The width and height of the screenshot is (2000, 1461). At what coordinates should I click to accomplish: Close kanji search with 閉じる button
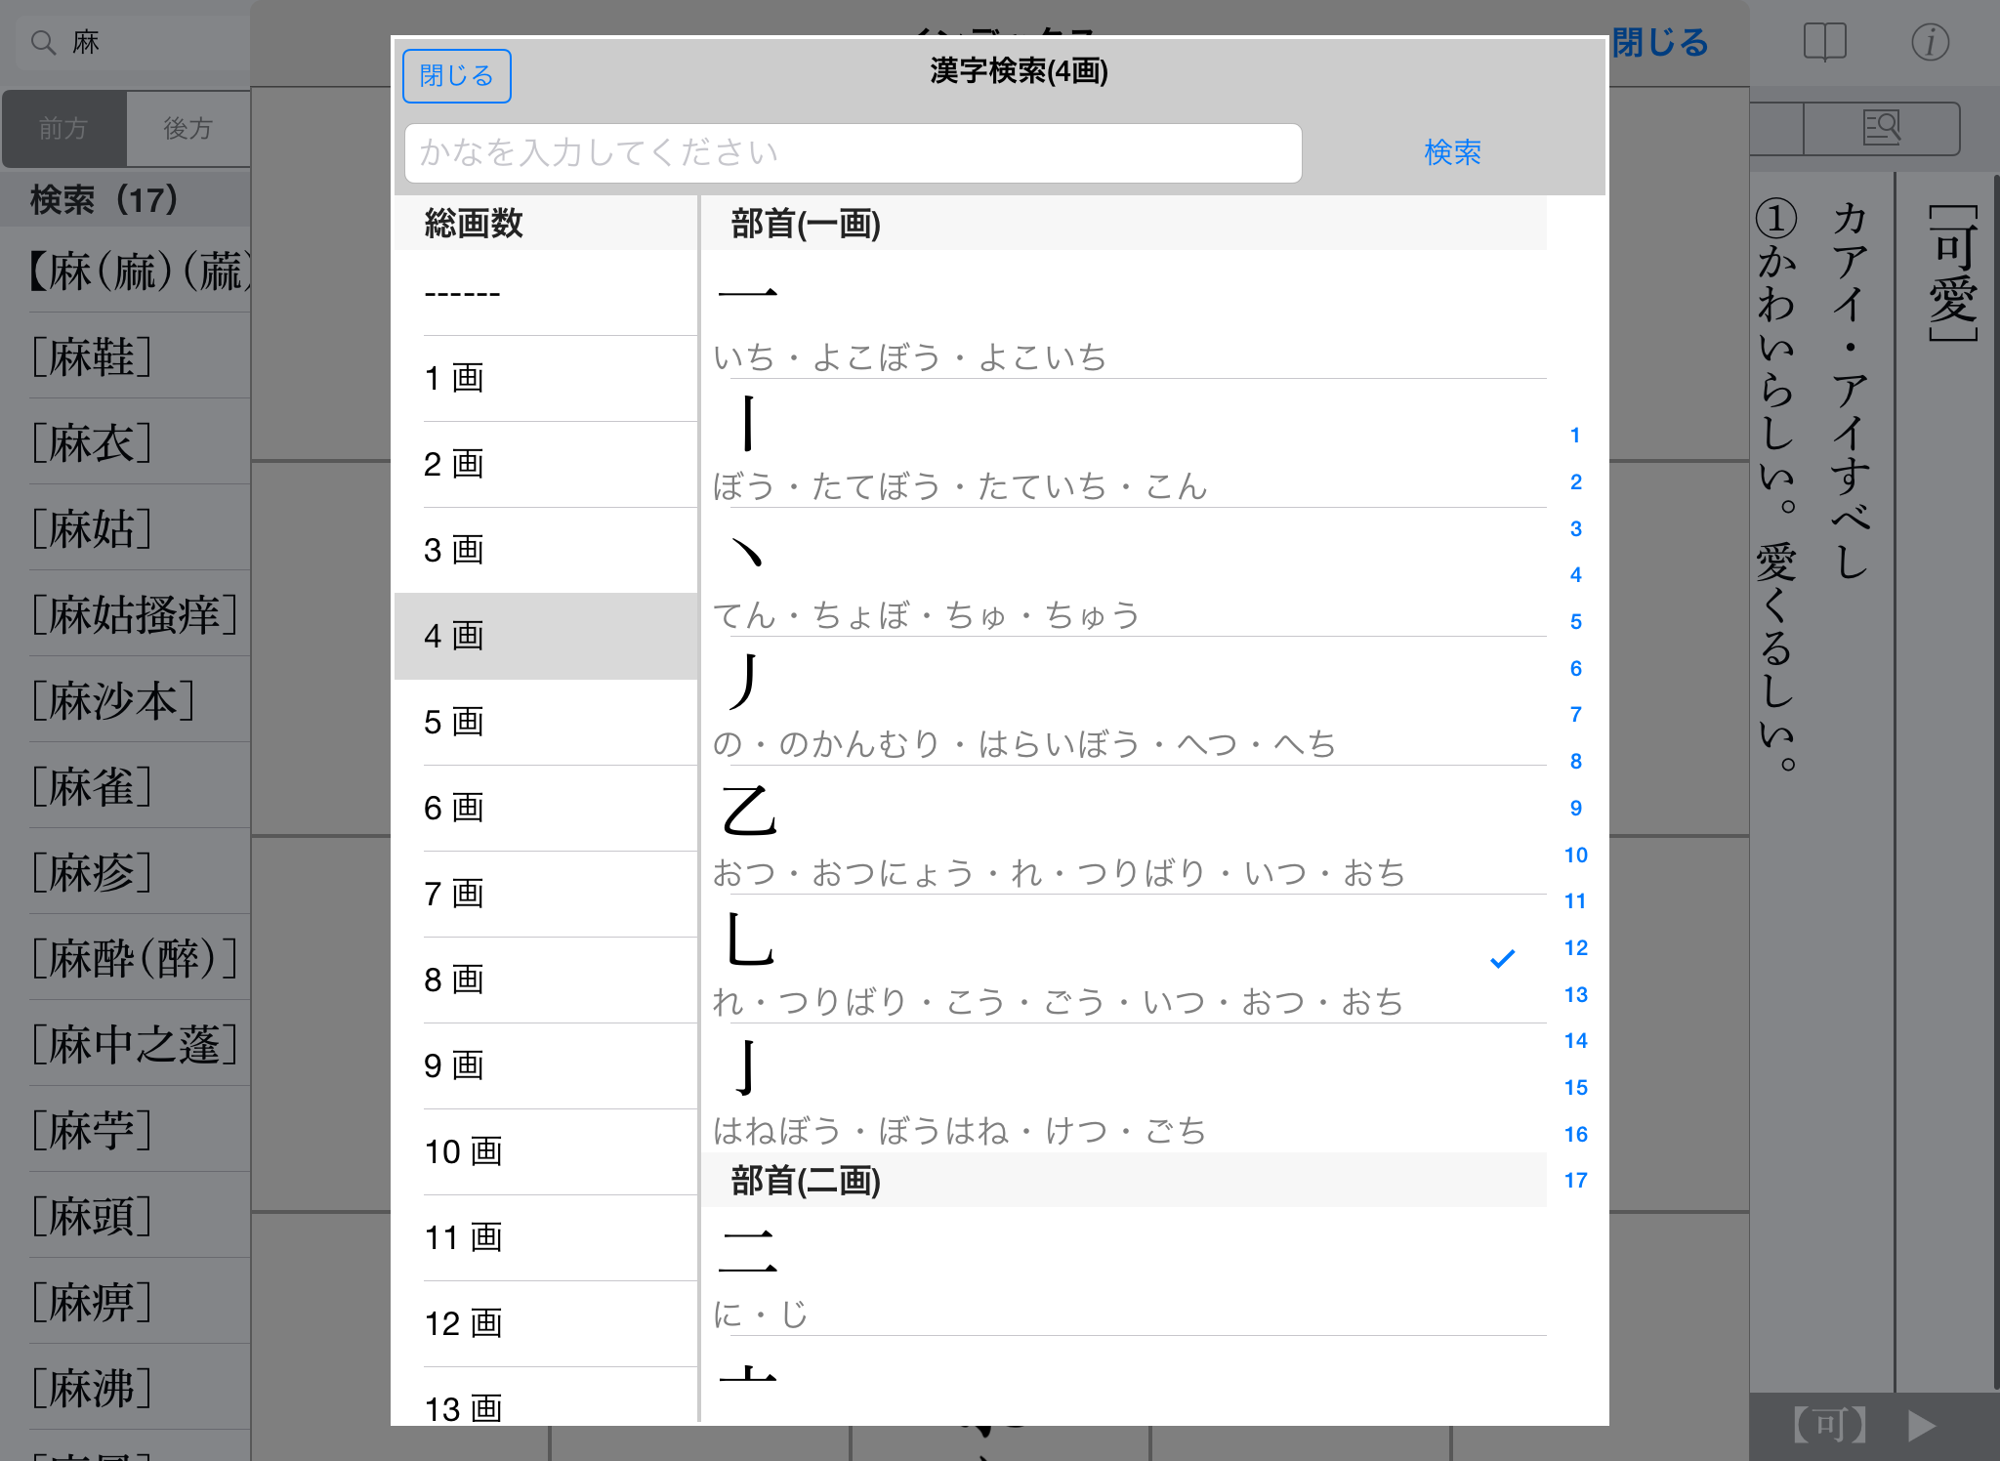pyautogui.click(x=456, y=76)
